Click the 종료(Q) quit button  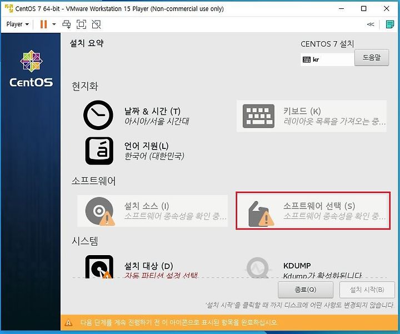tap(306, 290)
